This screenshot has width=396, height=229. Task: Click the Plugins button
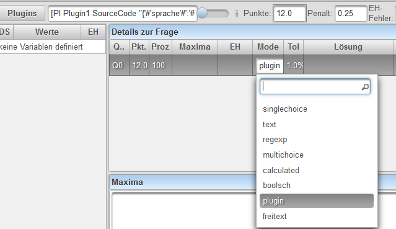coord(22,14)
